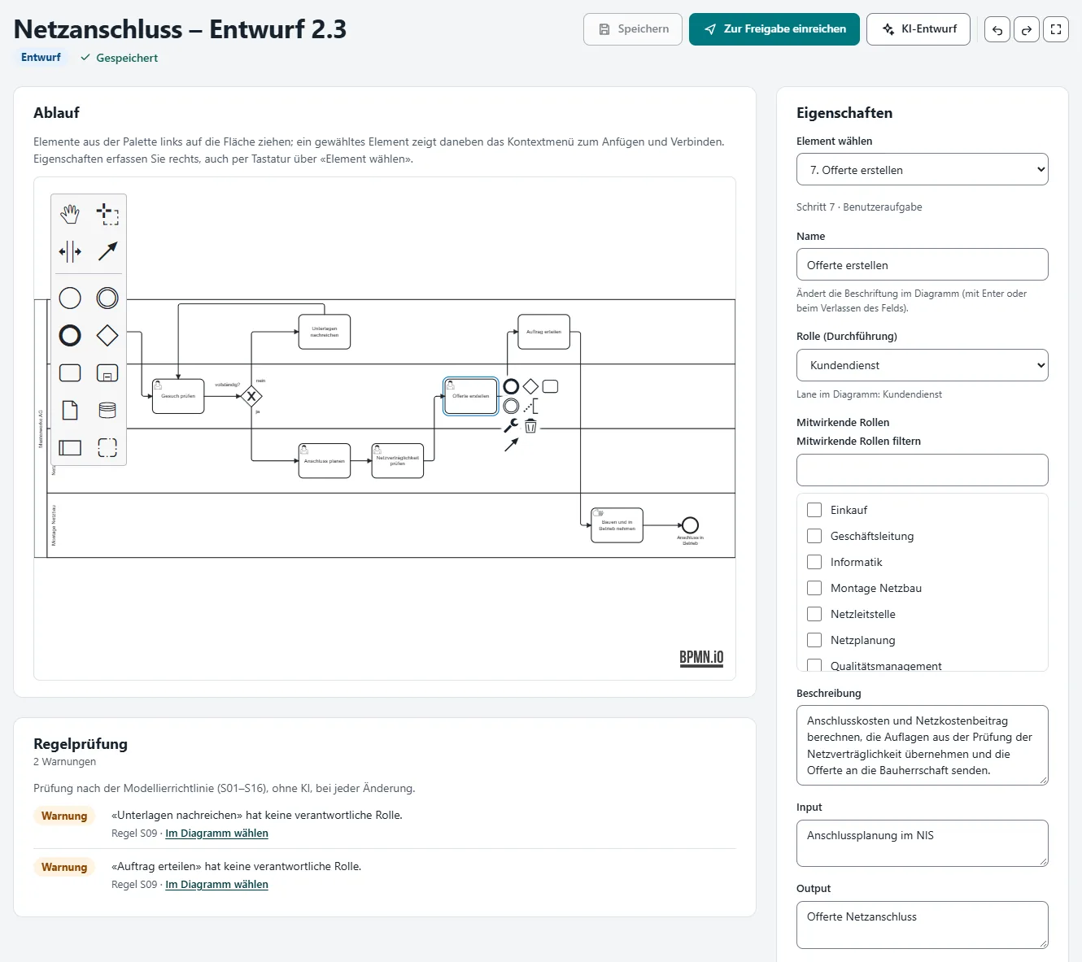Activate the create/remove space tool
This screenshot has width=1082, height=962.
tap(70, 251)
